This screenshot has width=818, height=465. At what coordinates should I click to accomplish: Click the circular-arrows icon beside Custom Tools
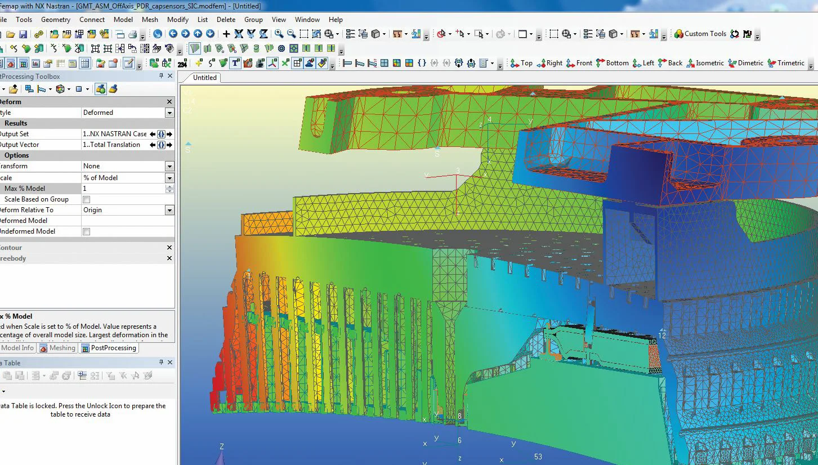[x=735, y=34]
